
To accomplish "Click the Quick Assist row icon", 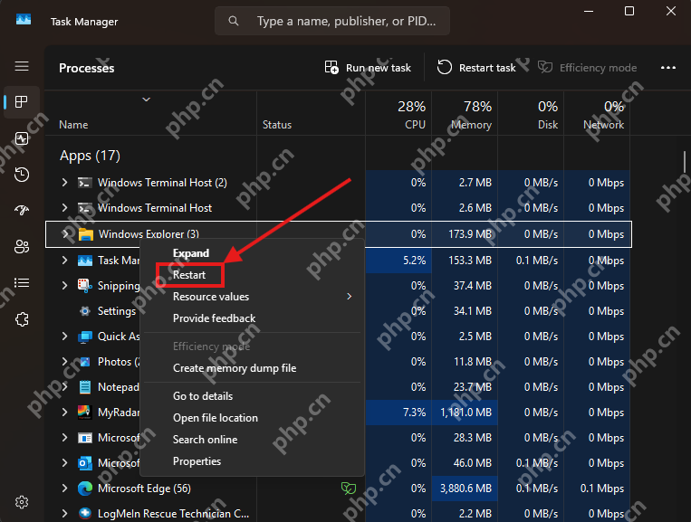I will 85,337.
